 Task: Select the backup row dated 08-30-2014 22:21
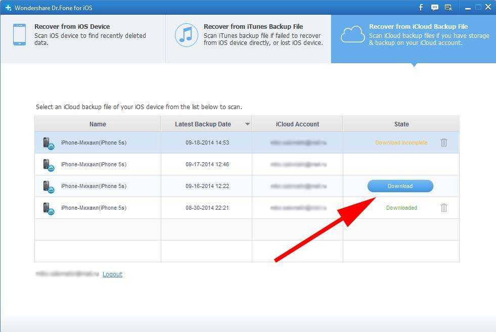(x=207, y=208)
